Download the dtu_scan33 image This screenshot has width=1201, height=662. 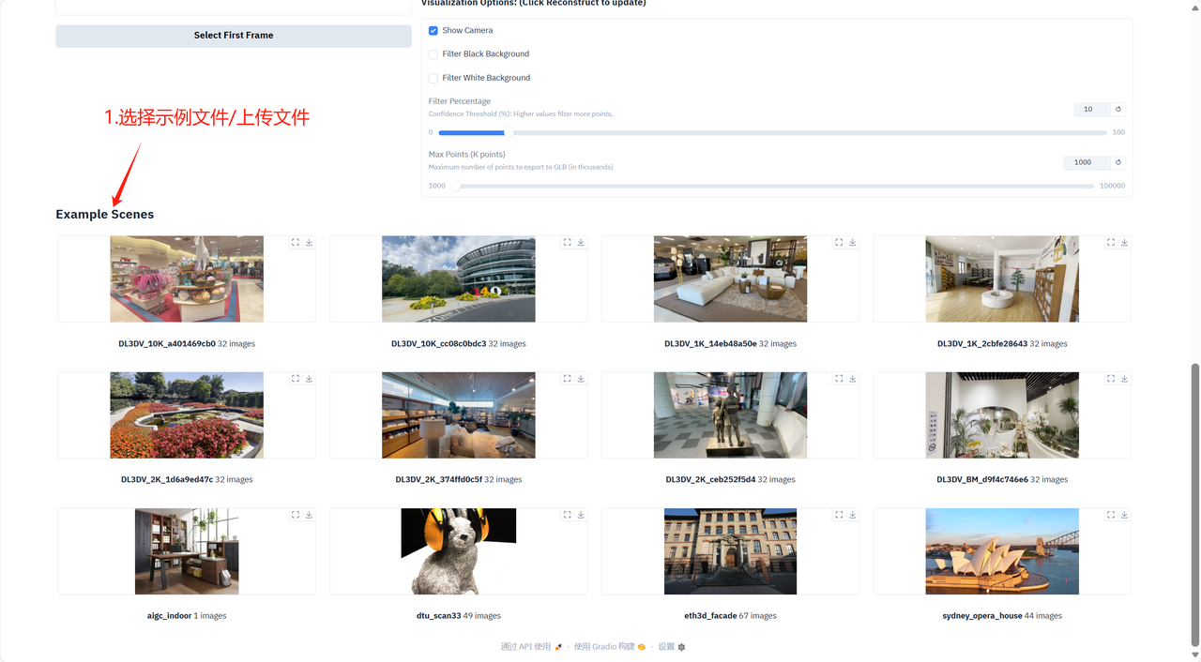pyautogui.click(x=581, y=515)
